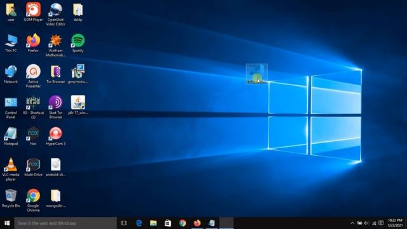Open Task View from the taskbar

tap(124, 223)
